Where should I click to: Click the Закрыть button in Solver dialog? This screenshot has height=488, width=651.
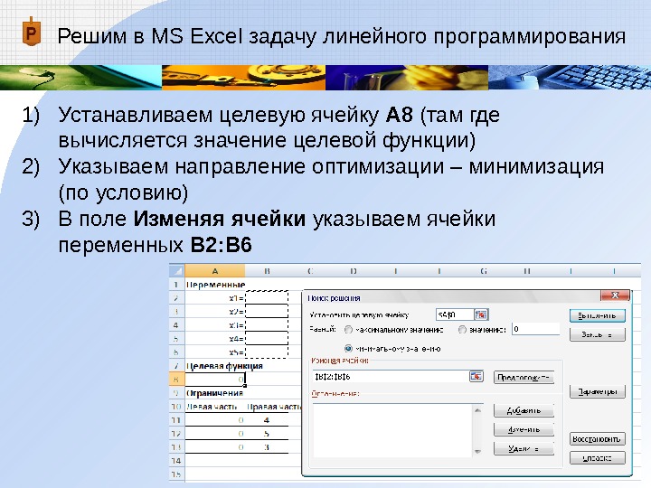[x=597, y=334]
